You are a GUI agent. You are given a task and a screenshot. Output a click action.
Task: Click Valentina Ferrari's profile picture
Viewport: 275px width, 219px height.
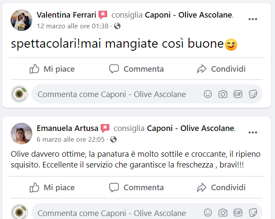22,20
